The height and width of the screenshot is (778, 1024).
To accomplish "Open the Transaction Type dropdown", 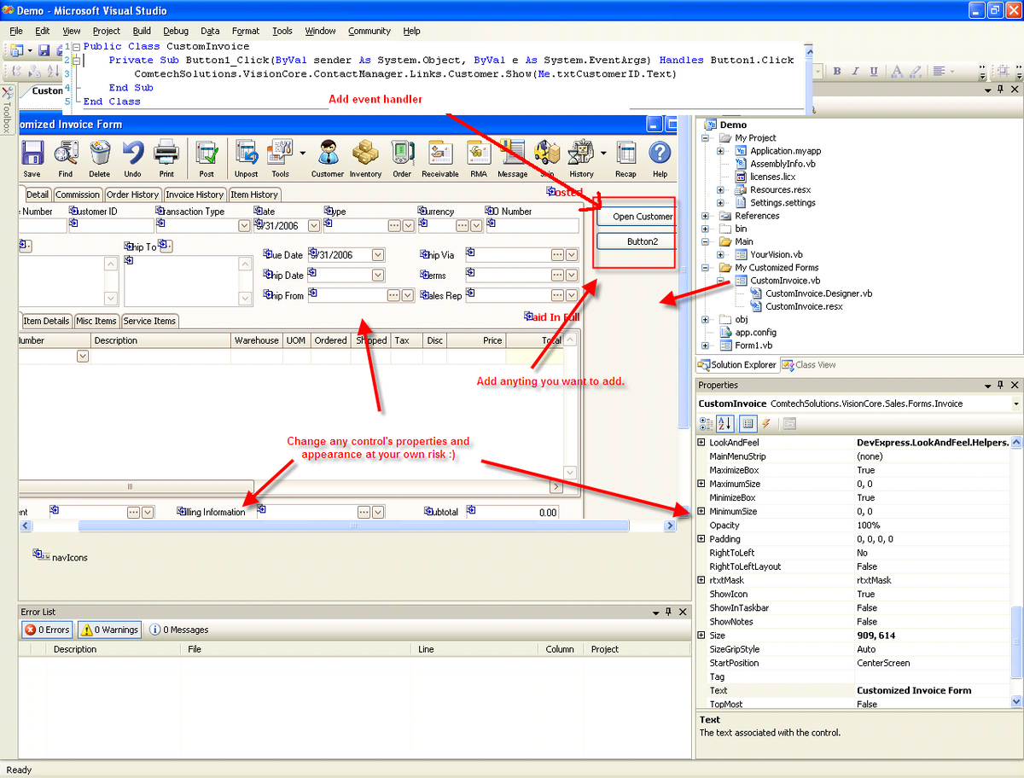I will tap(245, 226).
